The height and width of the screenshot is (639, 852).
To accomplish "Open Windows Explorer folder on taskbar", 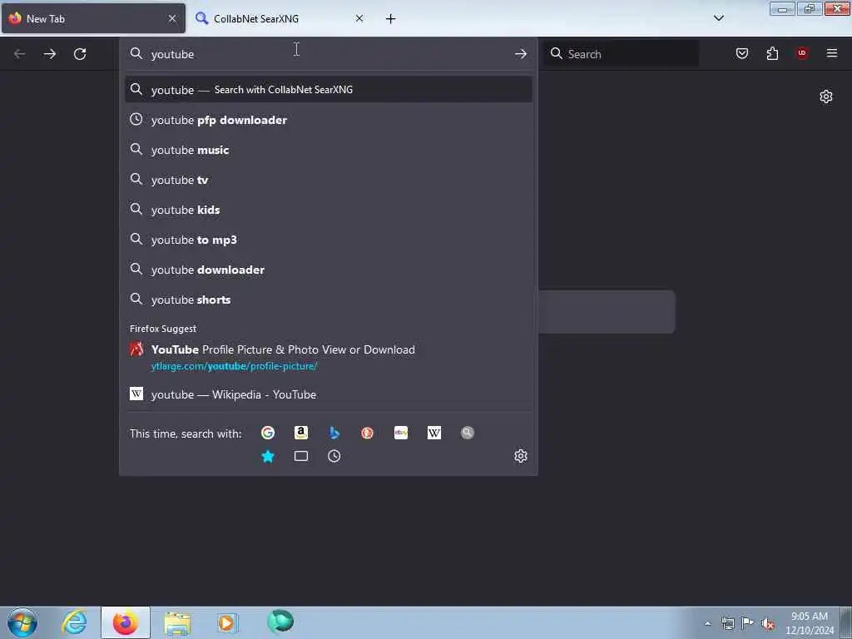I will point(177,622).
